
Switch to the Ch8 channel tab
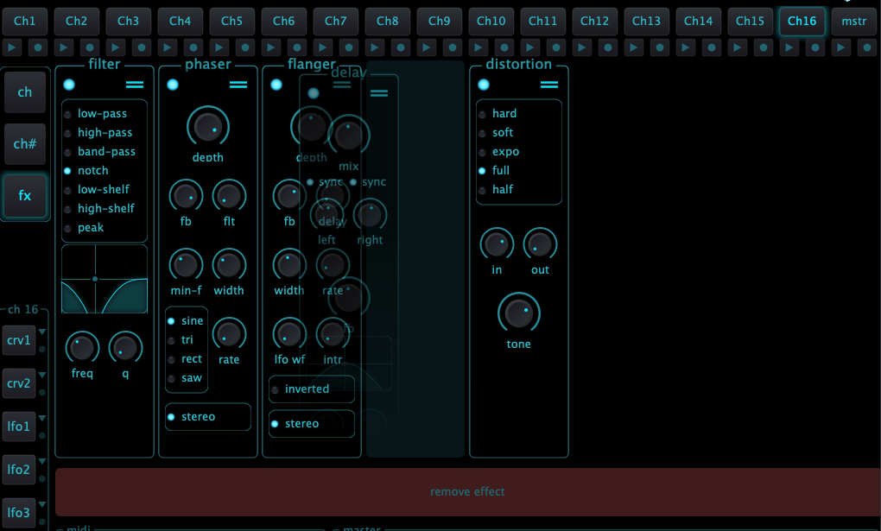387,21
